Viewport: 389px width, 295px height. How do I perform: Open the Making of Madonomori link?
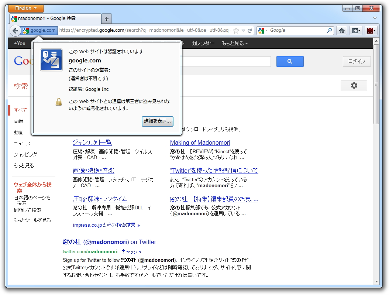point(200,143)
